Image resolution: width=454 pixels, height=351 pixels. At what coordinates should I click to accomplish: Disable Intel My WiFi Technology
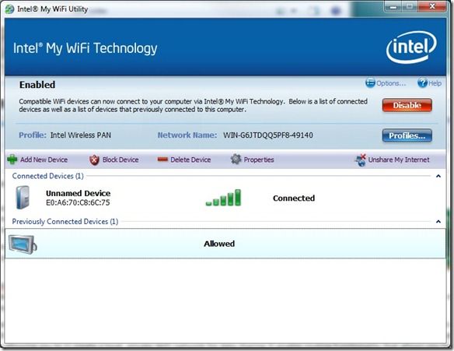407,105
